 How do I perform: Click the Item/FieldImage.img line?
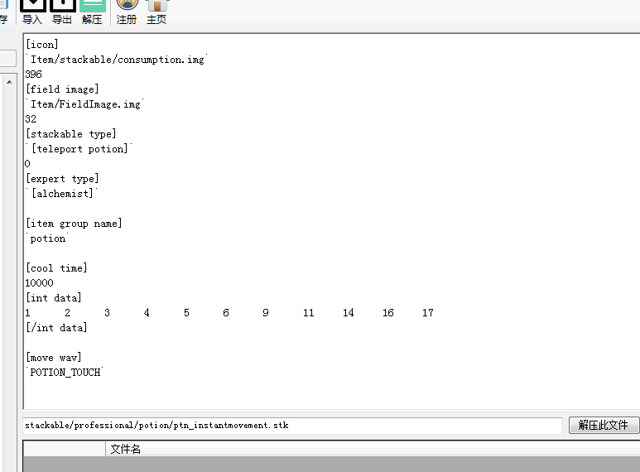[85, 104]
